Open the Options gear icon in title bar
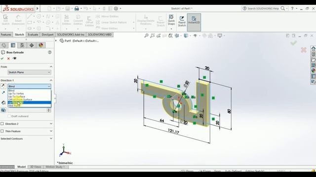316x177 pixels. pyautogui.click(x=116, y=9)
